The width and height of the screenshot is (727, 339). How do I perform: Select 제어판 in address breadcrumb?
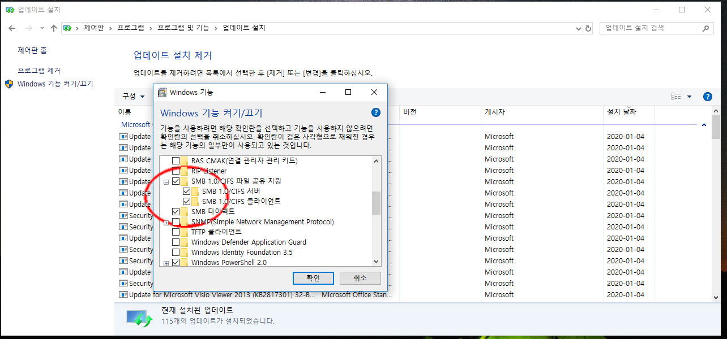[94, 28]
